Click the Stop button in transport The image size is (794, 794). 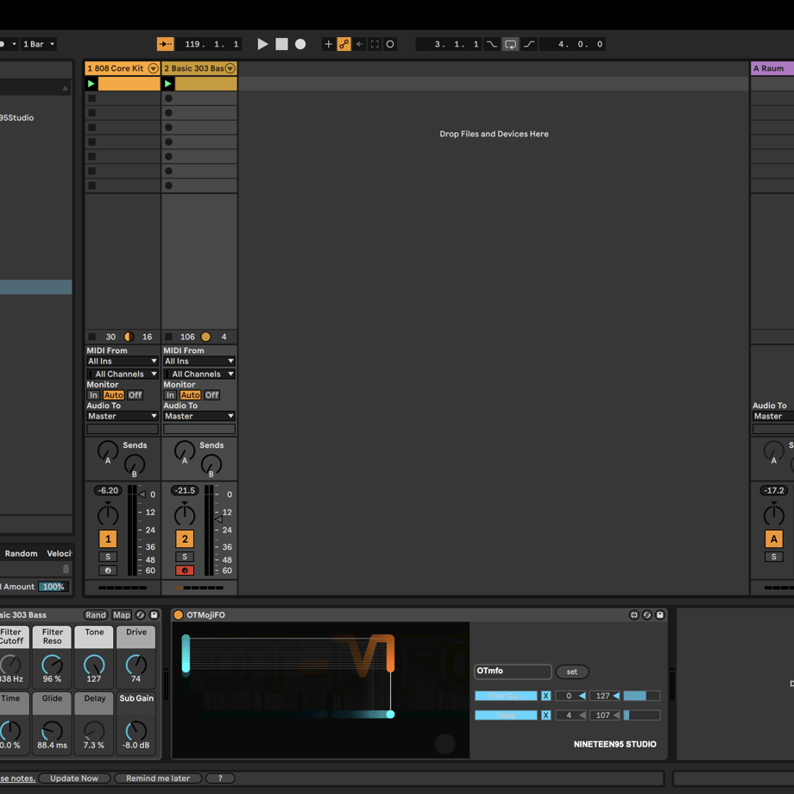[x=281, y=44]
